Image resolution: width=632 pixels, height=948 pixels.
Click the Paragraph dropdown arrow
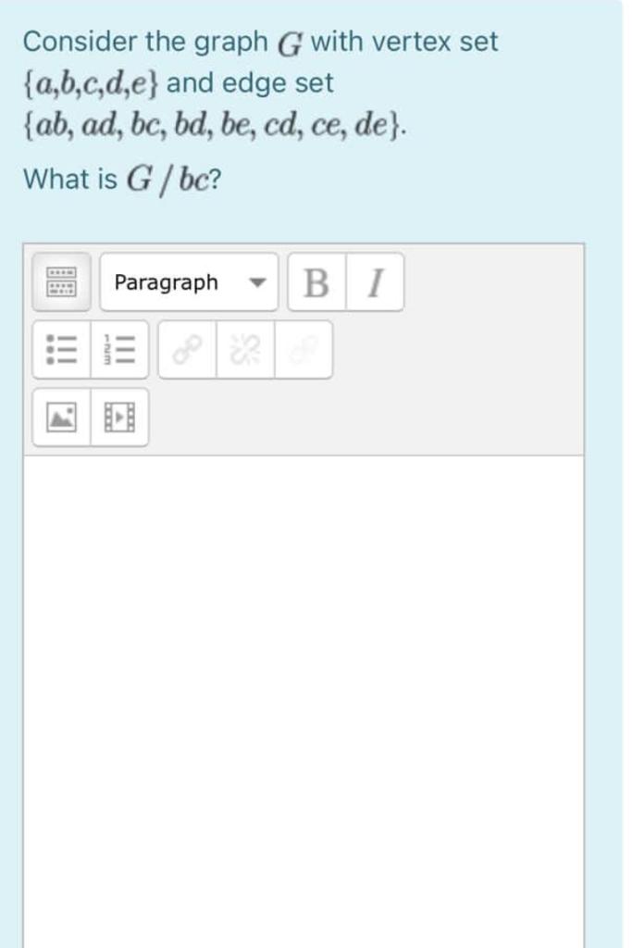click(x=259, y=282)
